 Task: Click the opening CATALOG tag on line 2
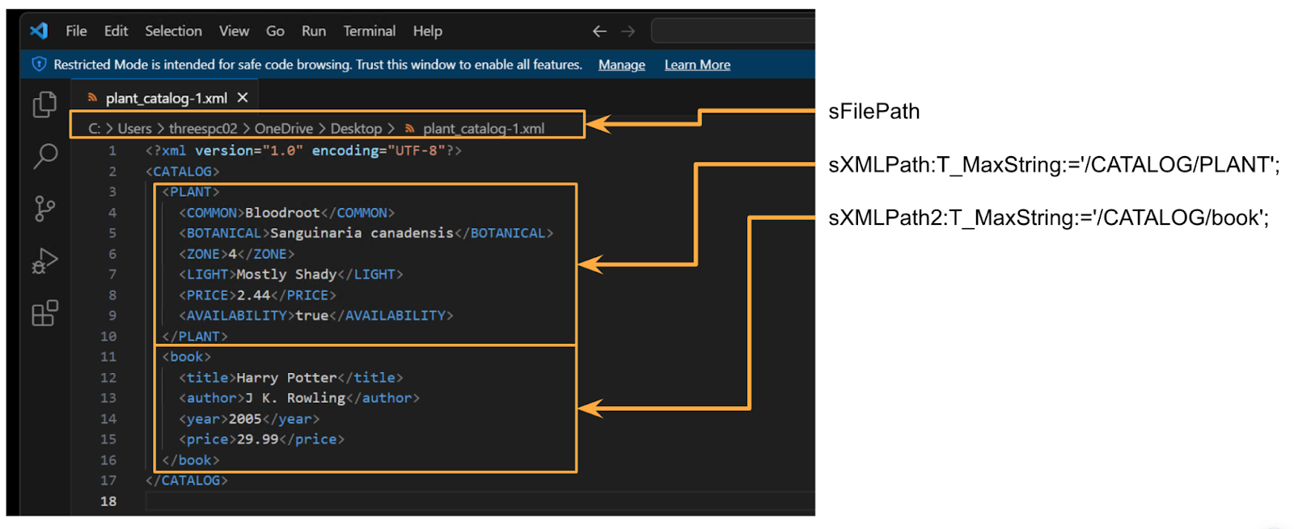183,171
